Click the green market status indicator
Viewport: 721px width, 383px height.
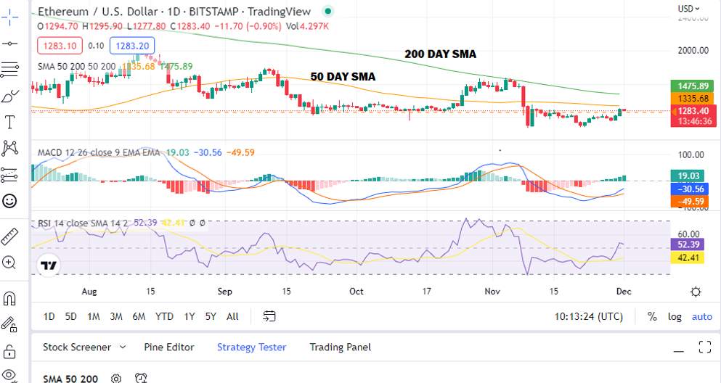[327, 11]
